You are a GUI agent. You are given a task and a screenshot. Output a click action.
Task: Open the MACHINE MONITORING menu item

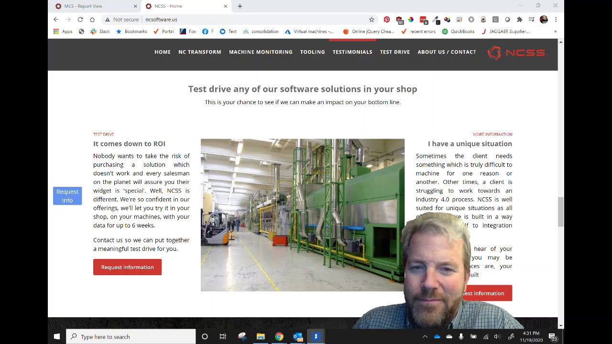click(x=261, y=52)
